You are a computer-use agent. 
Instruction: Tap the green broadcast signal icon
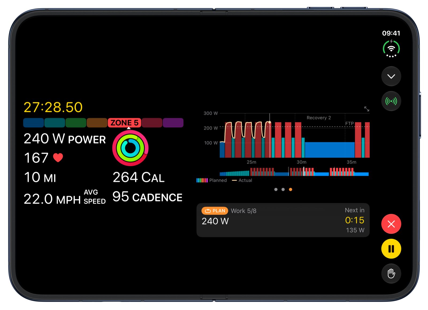pyautogui.click(x=391, y=101)
